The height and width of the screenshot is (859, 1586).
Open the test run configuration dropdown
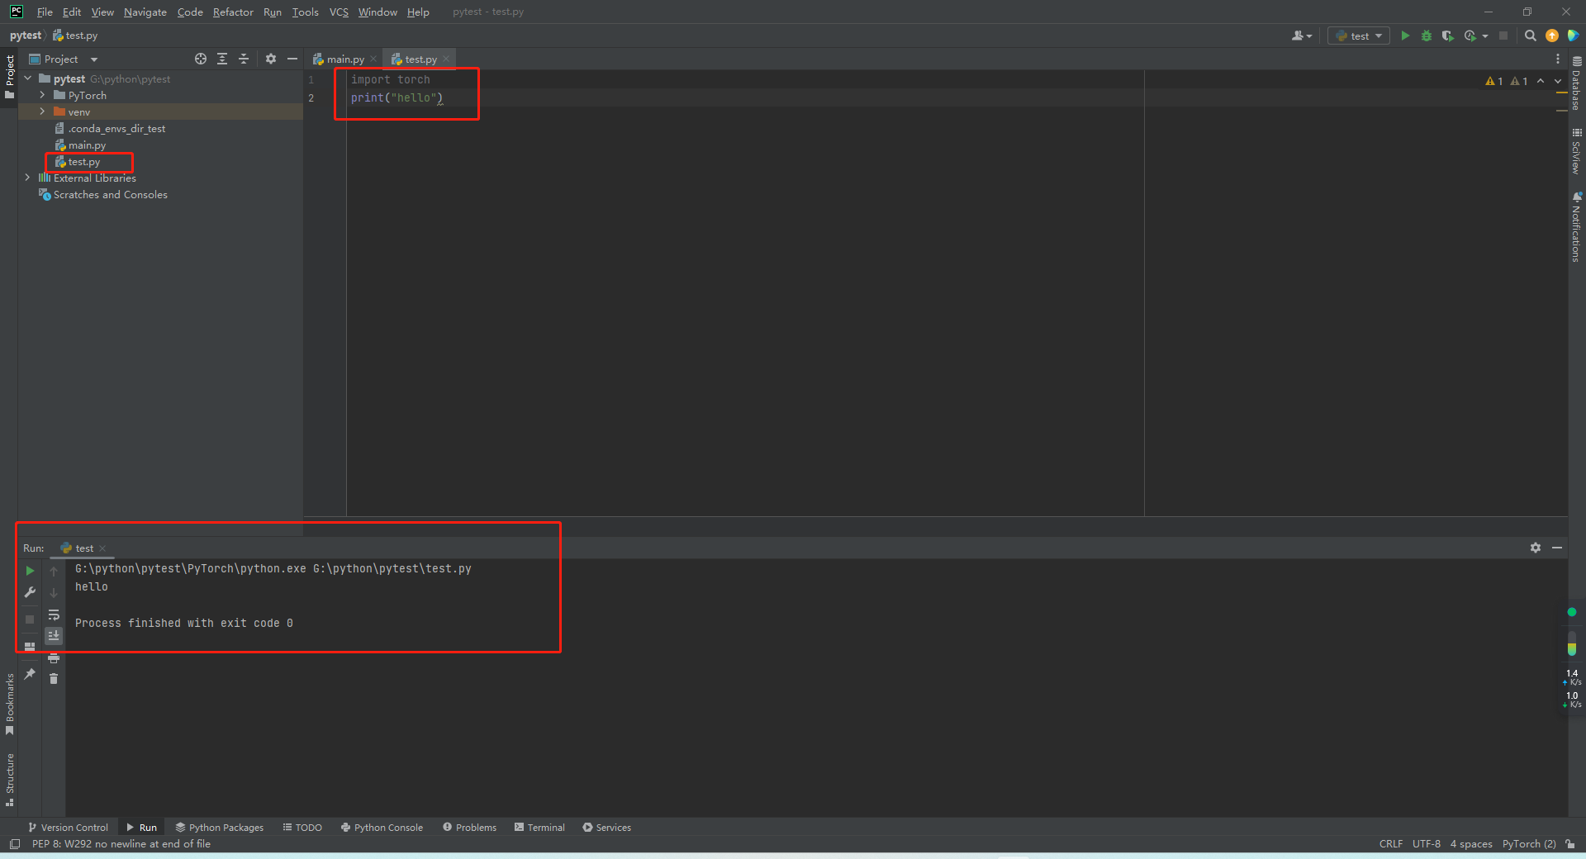pyautogui.click(x=1359, y=36)
